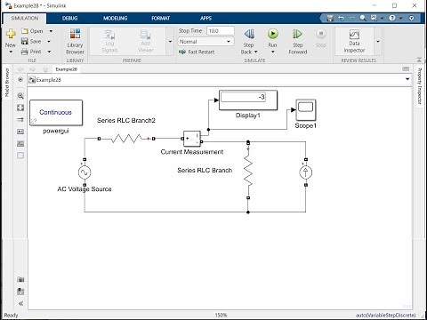Click the undo icon in title toolbar
Viewport: 427px width, 320px height.
click(x=341, y=18)
